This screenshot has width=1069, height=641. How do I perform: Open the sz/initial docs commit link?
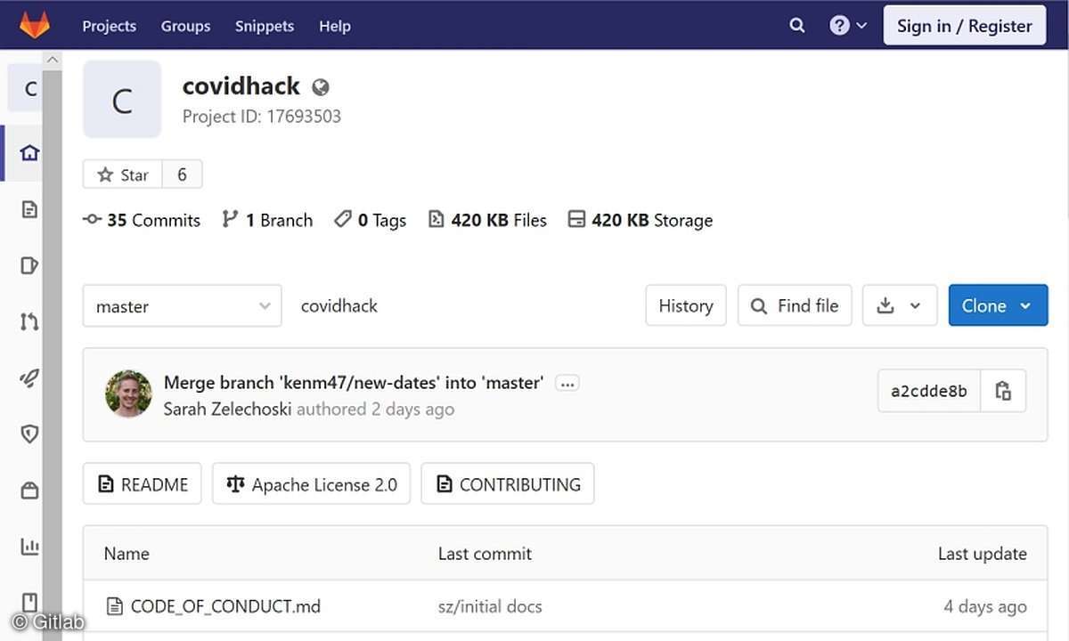point(490,606)
